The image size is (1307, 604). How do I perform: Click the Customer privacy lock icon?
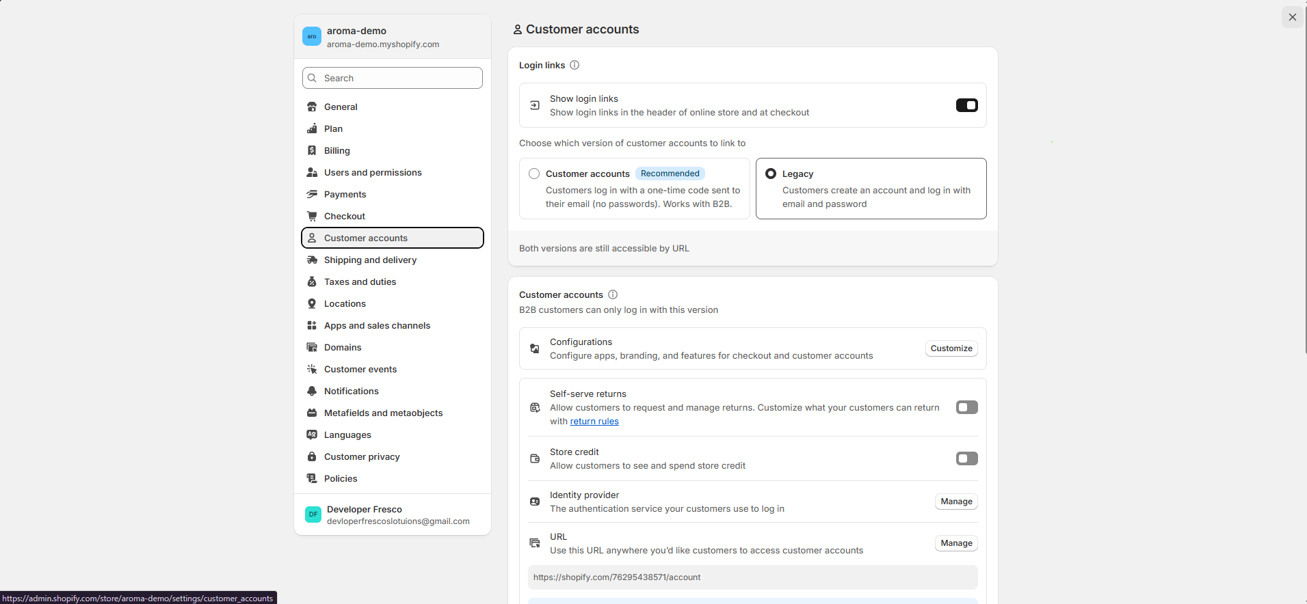(312, 456)
